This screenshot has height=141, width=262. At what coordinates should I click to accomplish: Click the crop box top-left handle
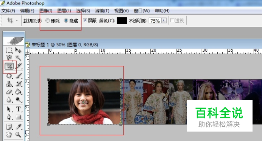(x=48, y=80)
